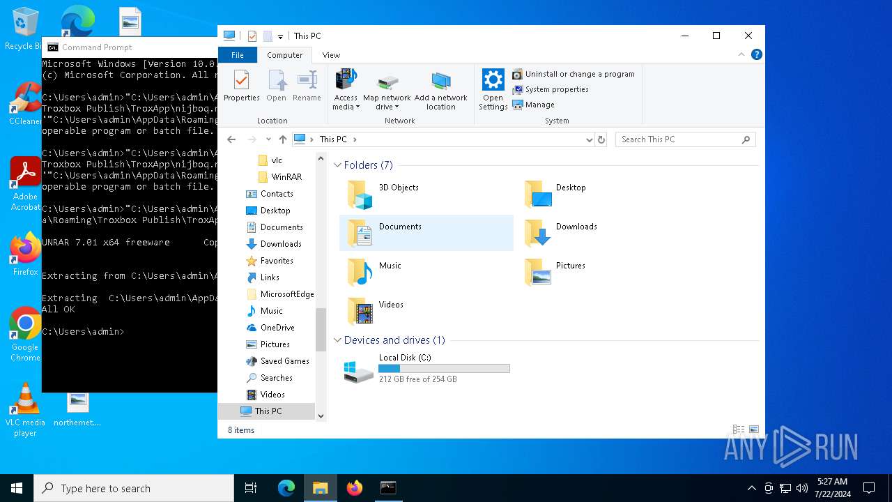The width and height of the screenshot is (892, 502).
Task: Select the Desktop folder in content pane
Action: 603,194
